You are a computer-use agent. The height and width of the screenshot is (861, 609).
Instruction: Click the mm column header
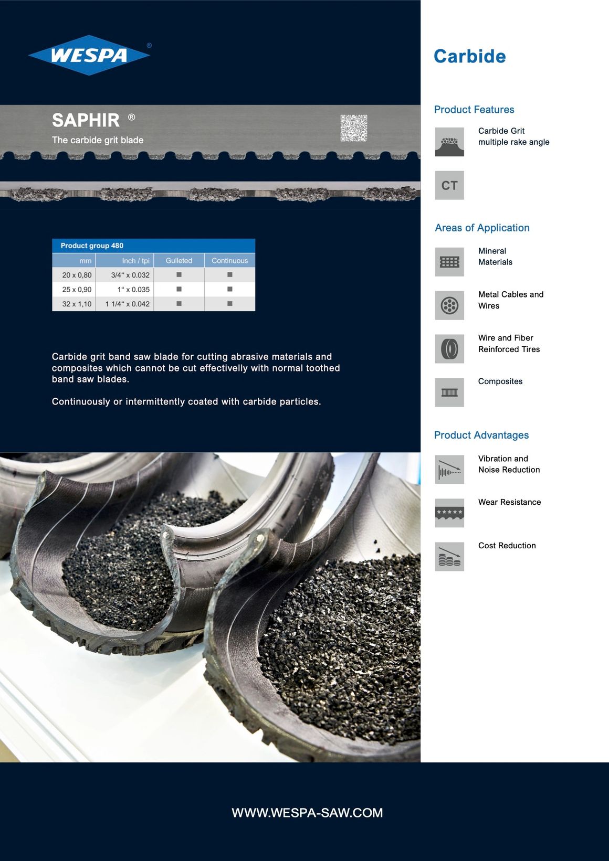point(74,260)
